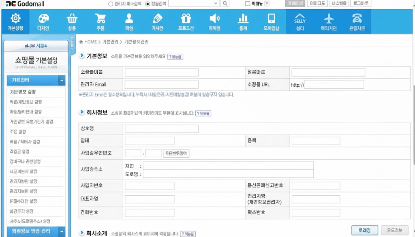Collapse the left sidebar using the side handle

(x=72, y=43)
